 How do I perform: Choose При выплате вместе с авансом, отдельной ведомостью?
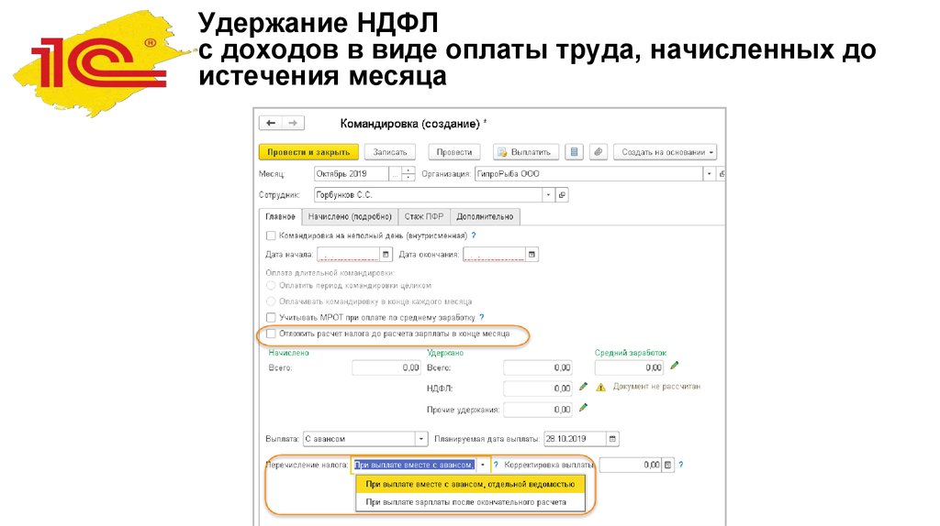(x=470, y=484)
